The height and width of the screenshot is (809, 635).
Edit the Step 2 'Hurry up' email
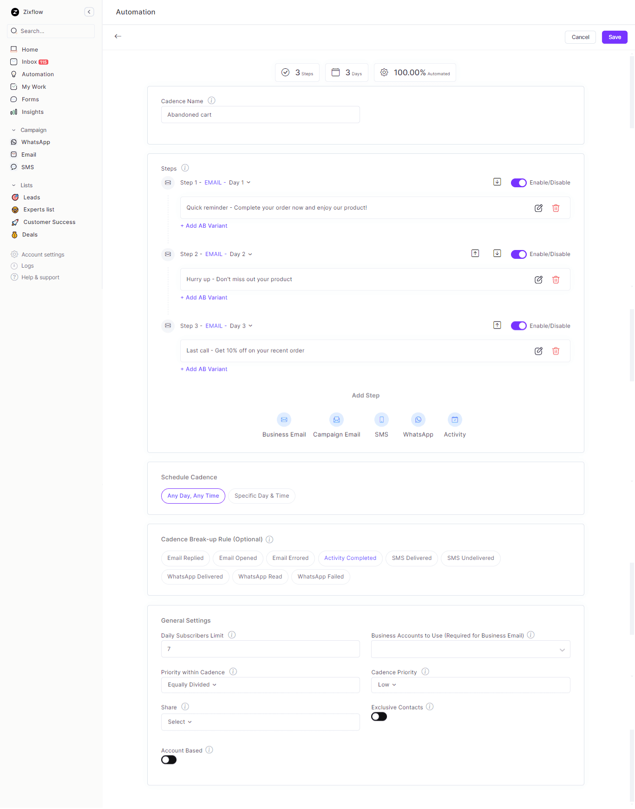tap(538, 280)
